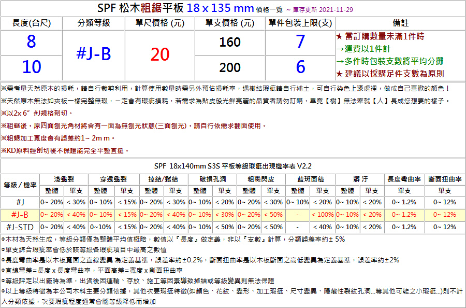The width and height of the screenshot is (466, 308).
Task: Click '0~ 1.2%' in the #J-STD row
Action: pyautogui.click(x=404, y=227)
